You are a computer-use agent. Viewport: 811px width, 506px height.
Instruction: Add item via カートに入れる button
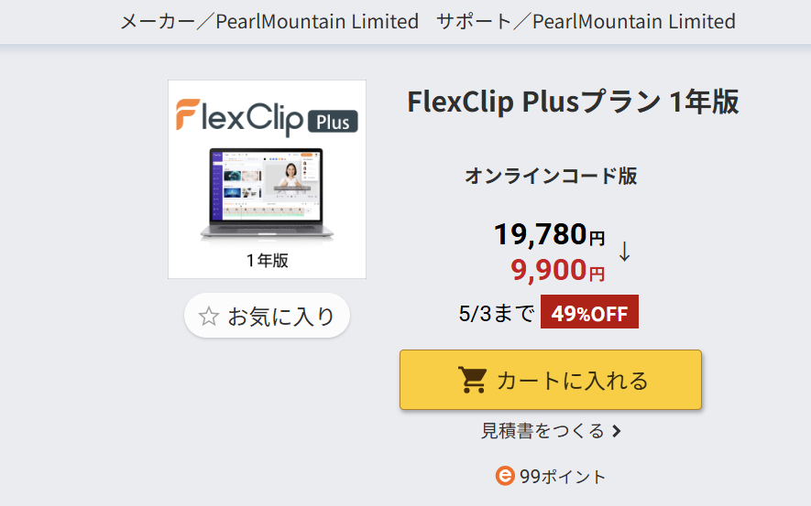click(550, 380)
